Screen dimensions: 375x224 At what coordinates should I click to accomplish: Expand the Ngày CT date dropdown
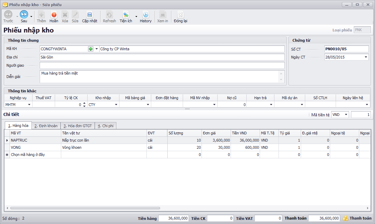pos(365,57)
